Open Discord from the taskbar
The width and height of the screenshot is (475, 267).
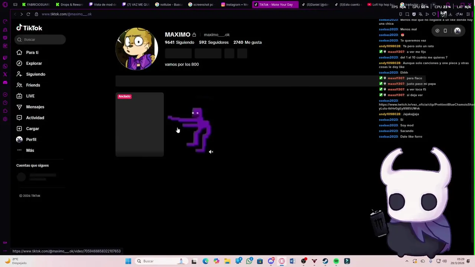click(x=271, y=261)
